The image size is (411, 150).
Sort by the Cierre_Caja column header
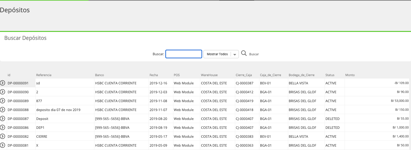point(244,75)
